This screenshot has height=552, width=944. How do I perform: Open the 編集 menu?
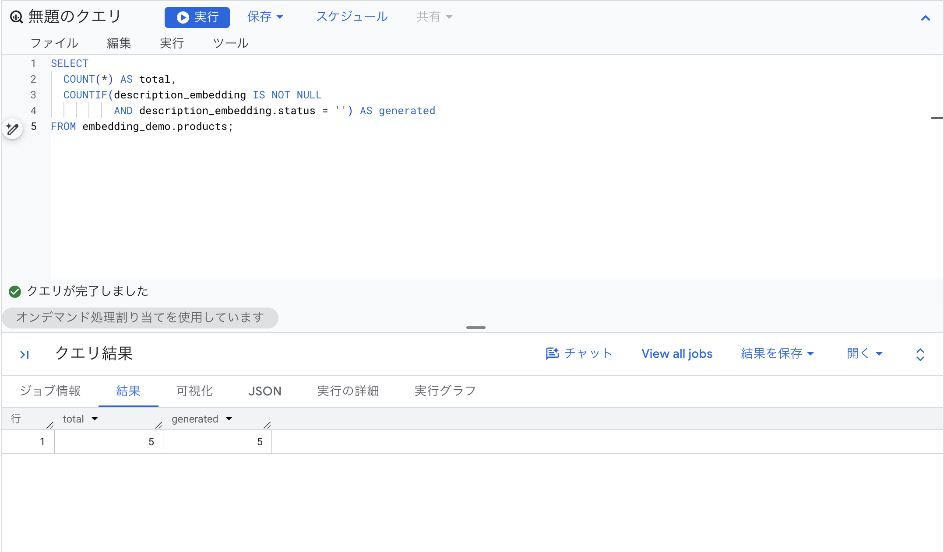[119, 43]
